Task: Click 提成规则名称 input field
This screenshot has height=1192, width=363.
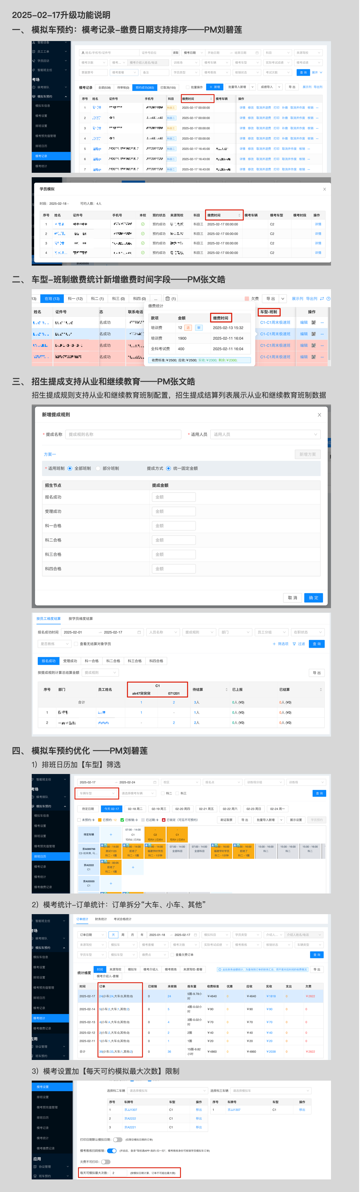Action: (x=124, y=434)
